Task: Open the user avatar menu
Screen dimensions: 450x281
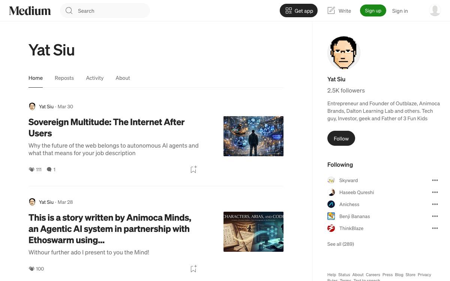Action: click(435, 10)
